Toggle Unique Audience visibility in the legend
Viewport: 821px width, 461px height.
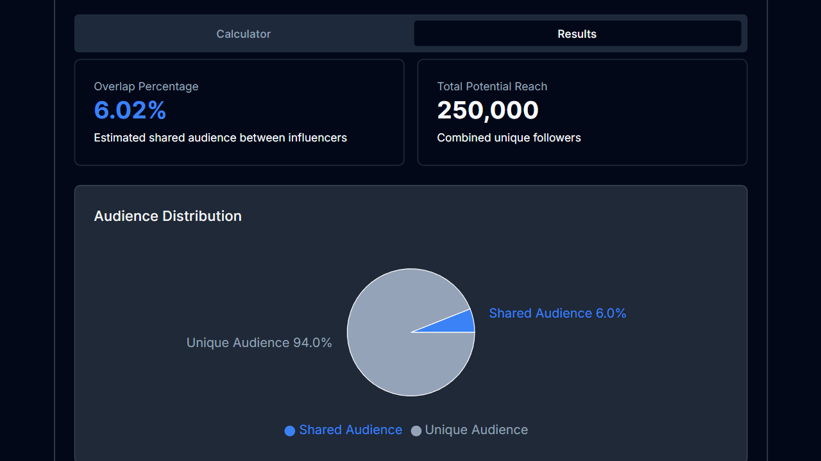point(469,430)
